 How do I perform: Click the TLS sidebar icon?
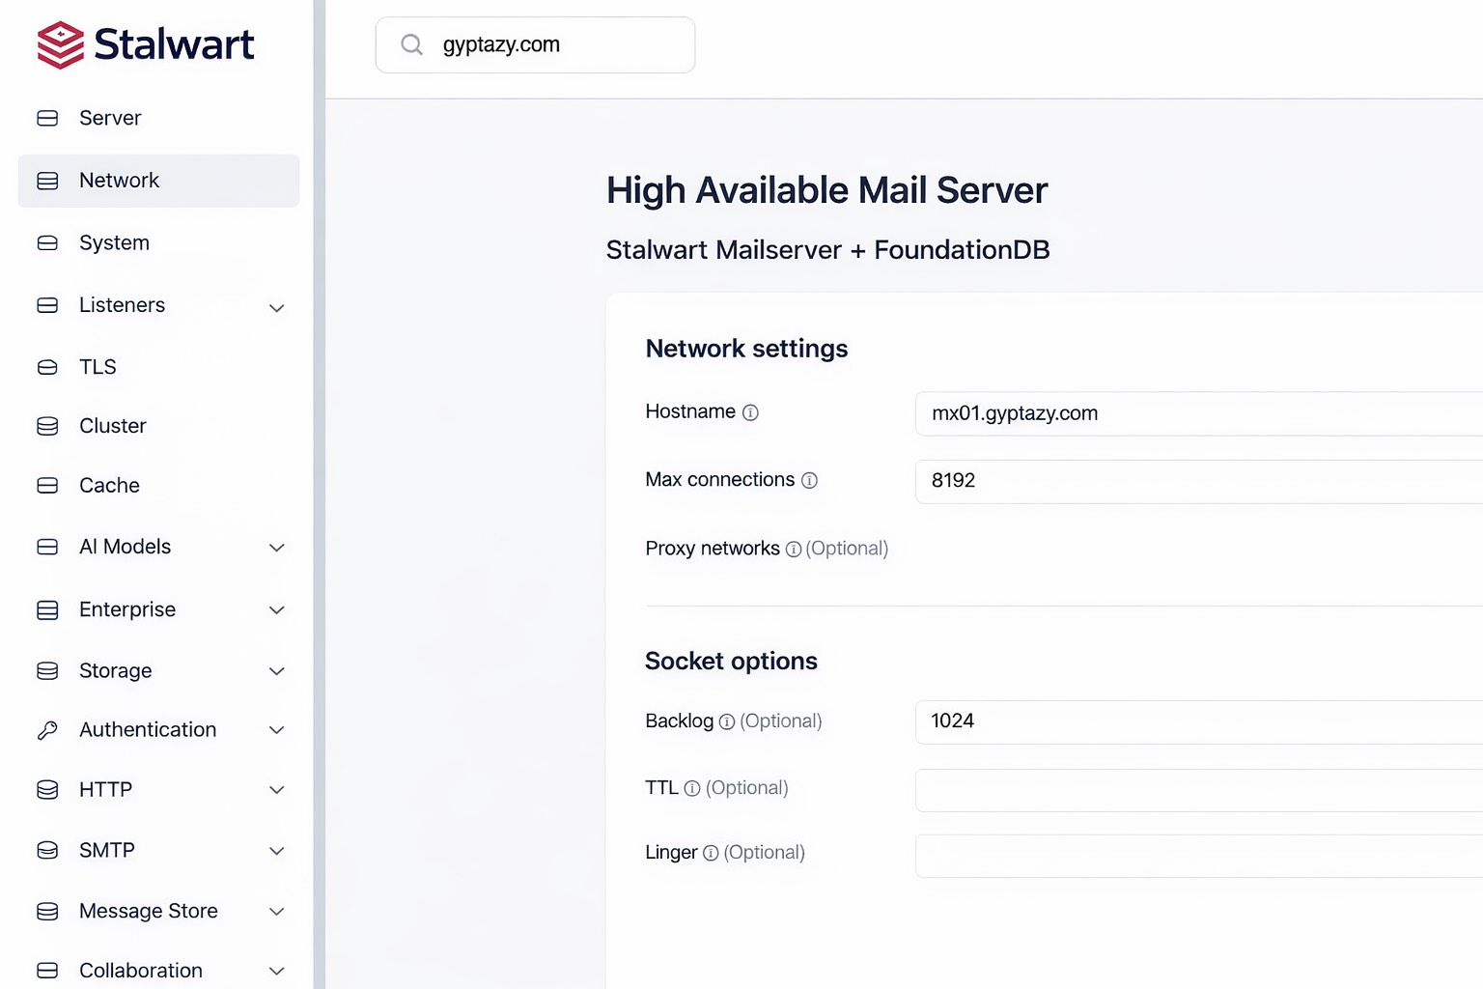pyautogui.click(x=47, y=367)
